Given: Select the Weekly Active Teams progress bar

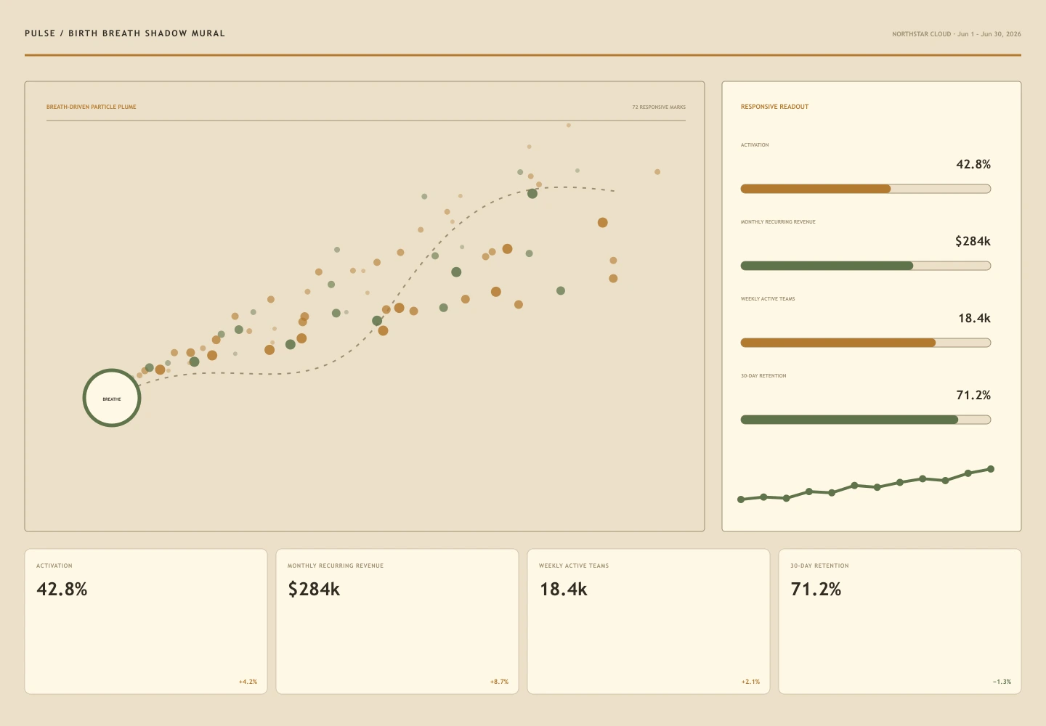Looking at the screenshot, I should point(866,343).
